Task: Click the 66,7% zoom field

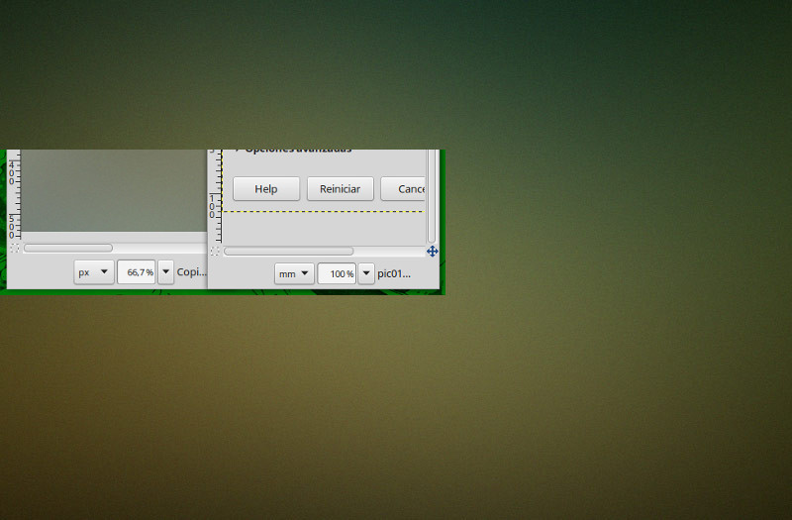Action: coord(137,271)
